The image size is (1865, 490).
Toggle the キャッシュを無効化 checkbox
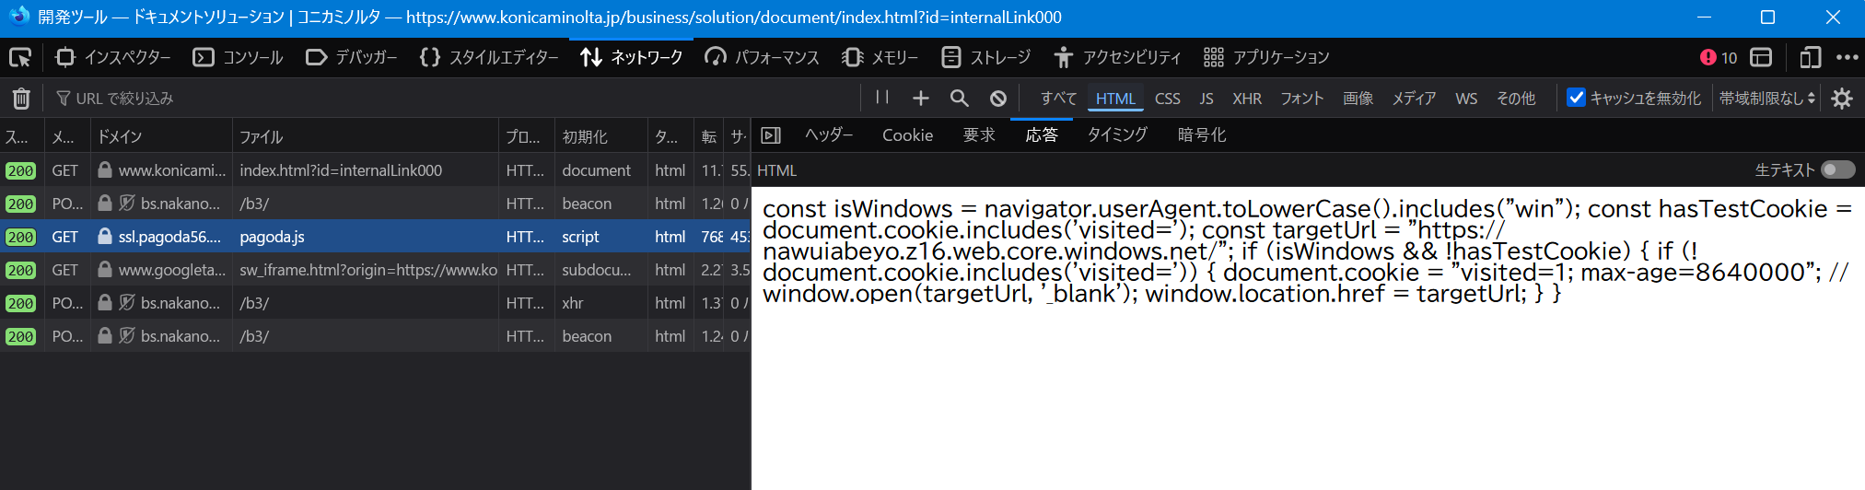[1577, 98]
